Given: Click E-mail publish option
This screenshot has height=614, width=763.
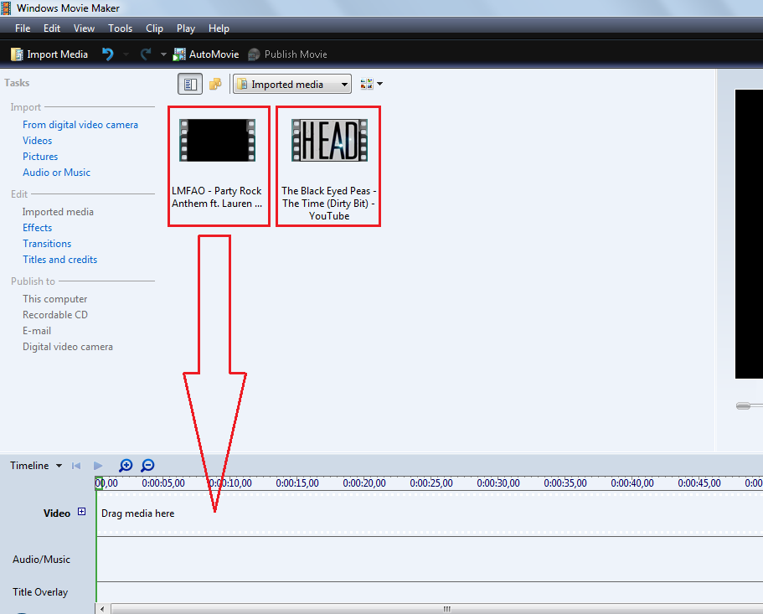Looking at the screenshot, I should (x=37, y=331).
